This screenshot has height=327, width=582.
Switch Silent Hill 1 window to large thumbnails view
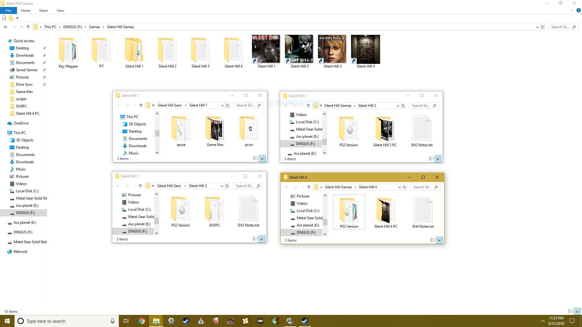tap(263, 158)
